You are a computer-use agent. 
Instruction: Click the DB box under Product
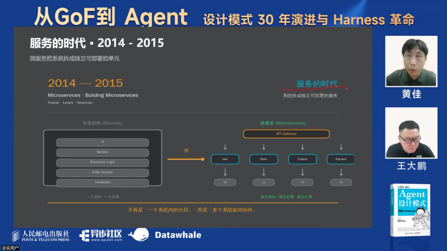[302, 182]
